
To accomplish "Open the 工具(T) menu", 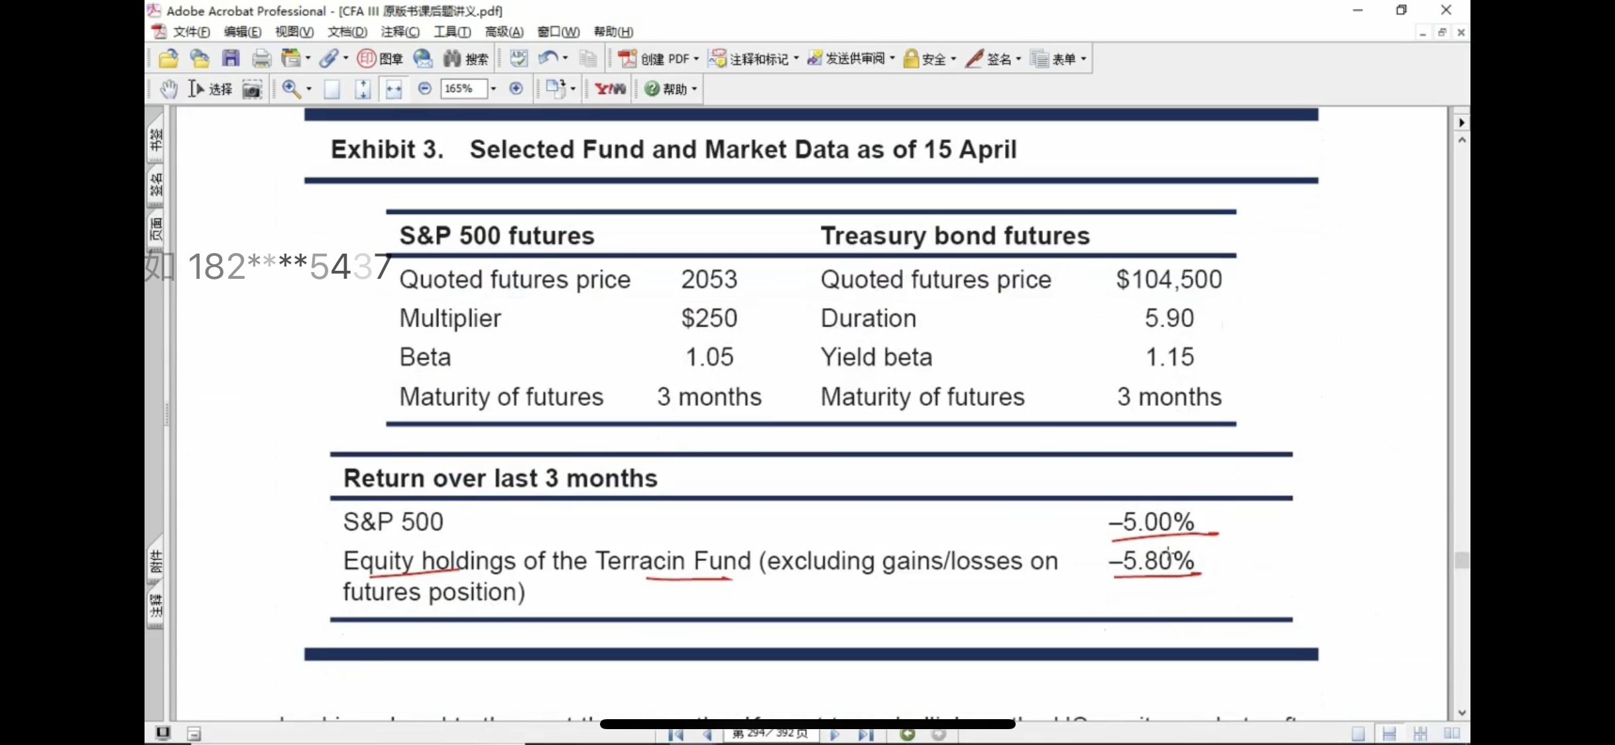I will click(451, 32).
